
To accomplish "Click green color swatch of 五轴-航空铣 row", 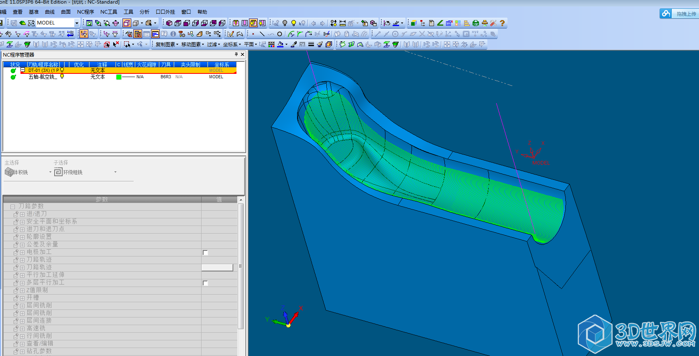I will (x=119, y=77).
